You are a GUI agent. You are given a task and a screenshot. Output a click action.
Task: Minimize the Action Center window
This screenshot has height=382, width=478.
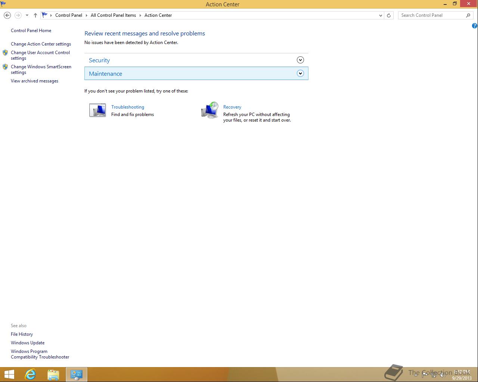[445, 4]
